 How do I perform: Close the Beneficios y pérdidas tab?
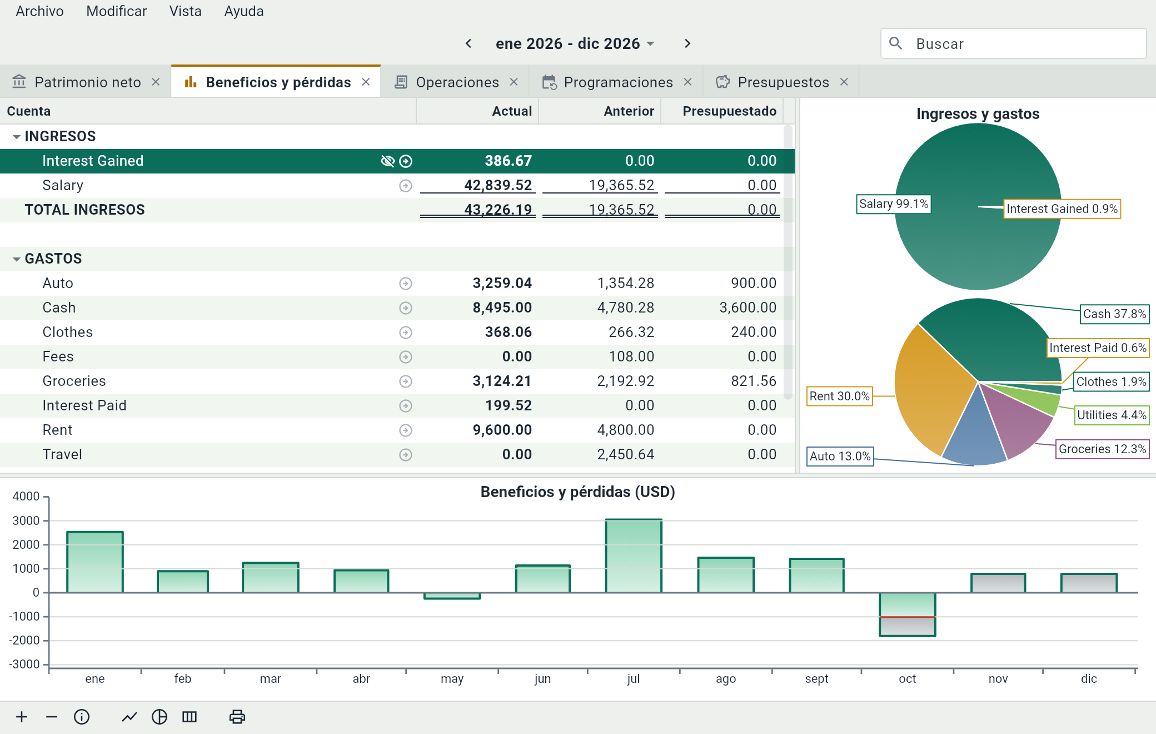(366, 82)
